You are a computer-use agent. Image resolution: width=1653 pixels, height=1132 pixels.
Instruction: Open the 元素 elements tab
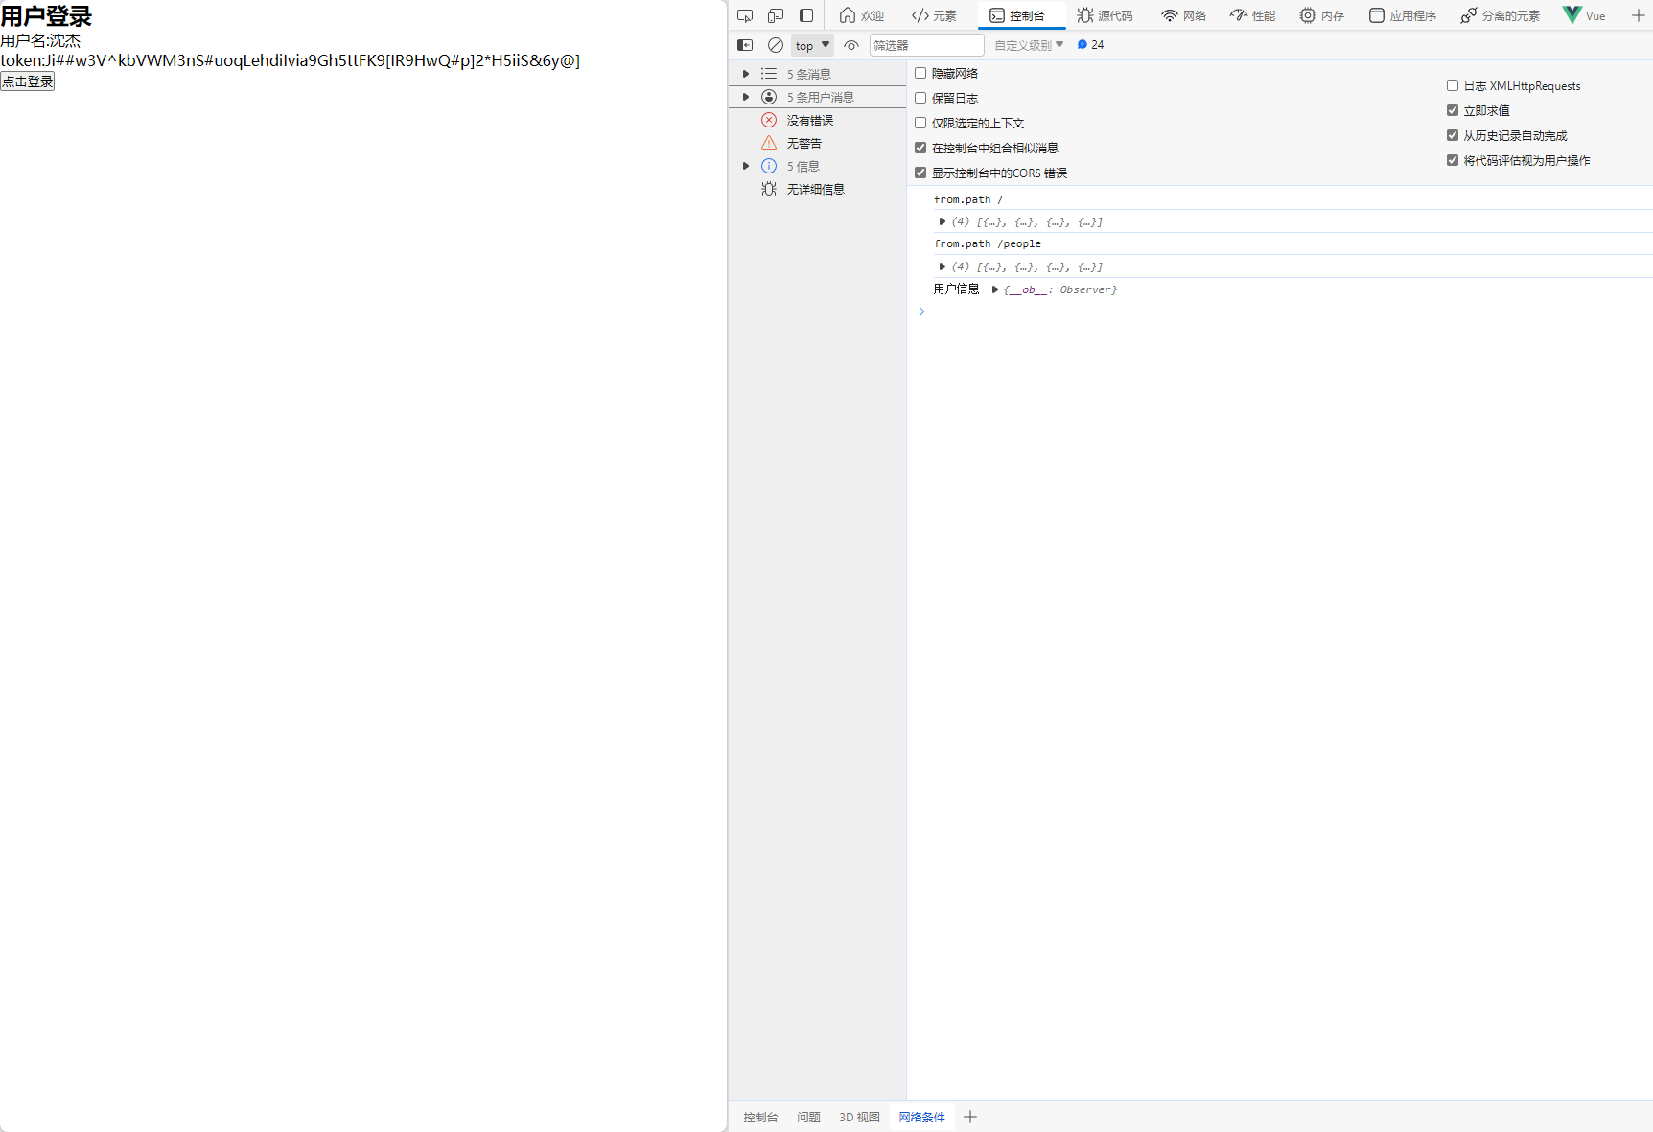[934, 15]
